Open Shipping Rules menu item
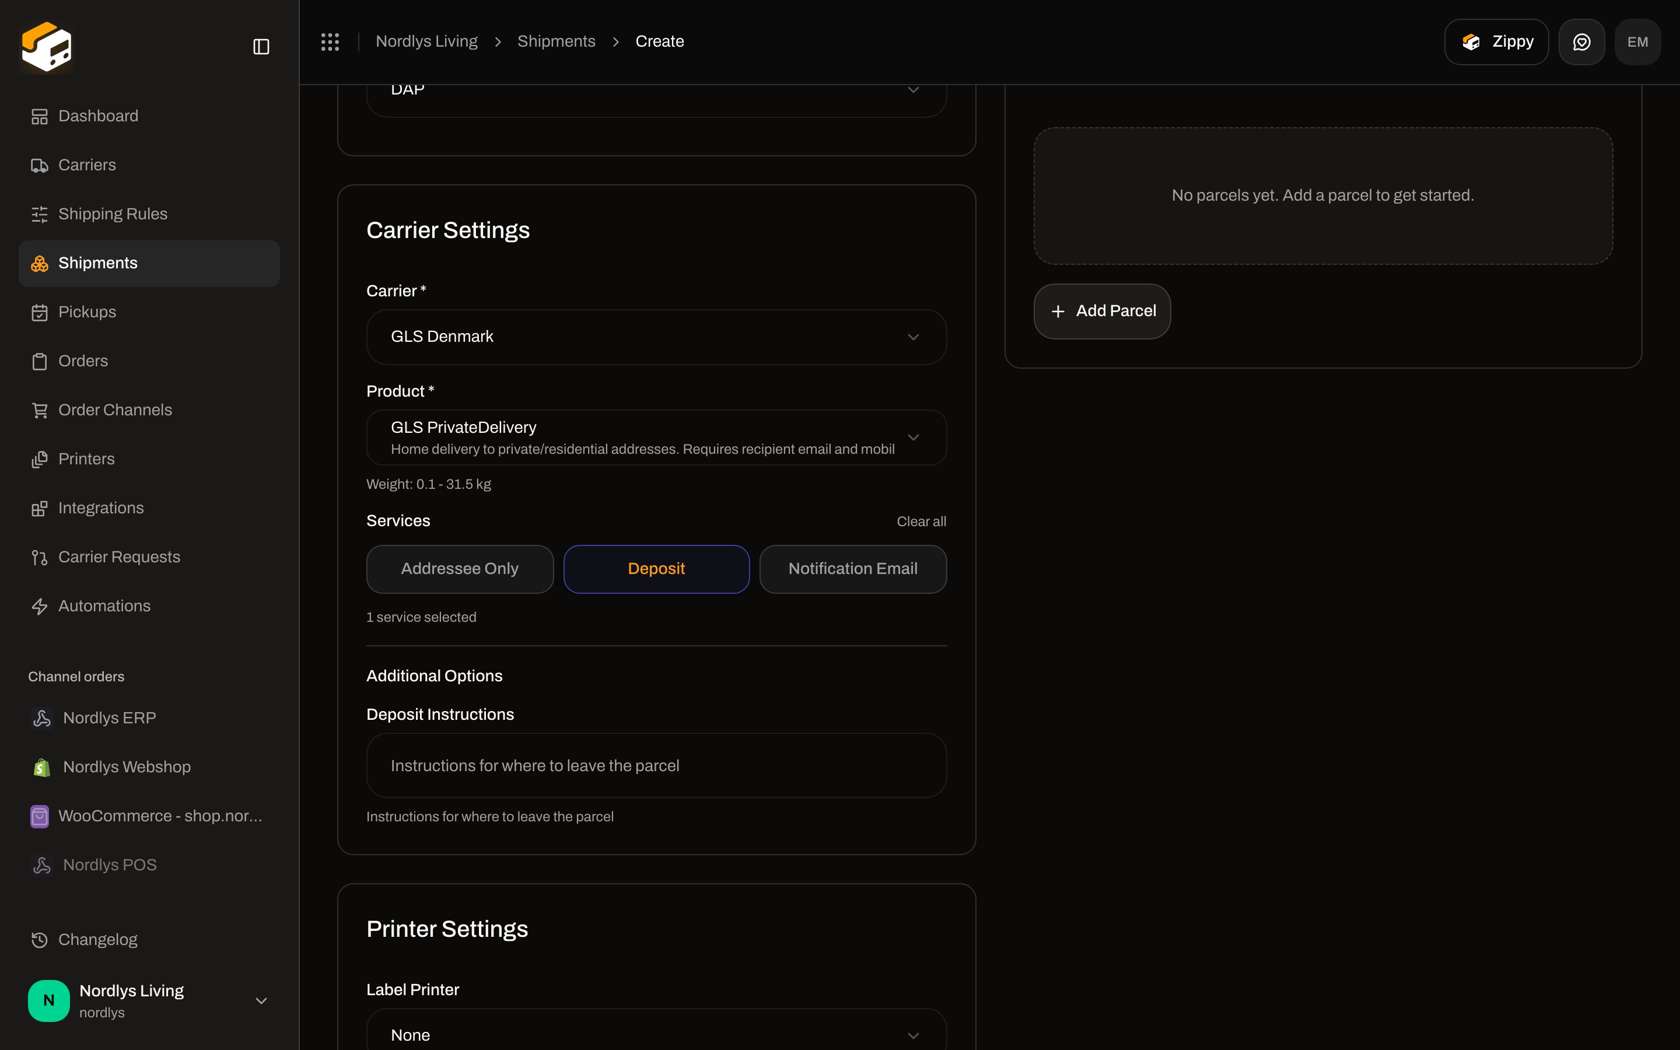Viewport: 1680px width, 1050px height. coord(149,214)
